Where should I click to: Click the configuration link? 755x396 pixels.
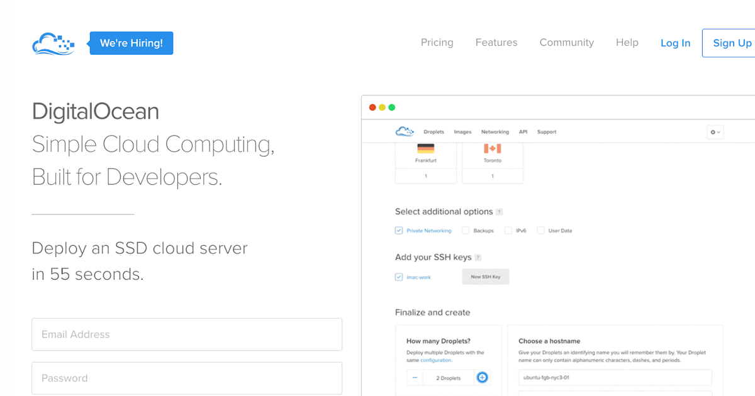click(x=435, y=361)
